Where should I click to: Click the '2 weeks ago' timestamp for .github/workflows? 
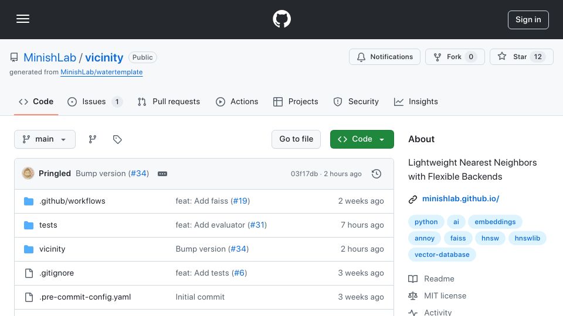coord(361,201)
